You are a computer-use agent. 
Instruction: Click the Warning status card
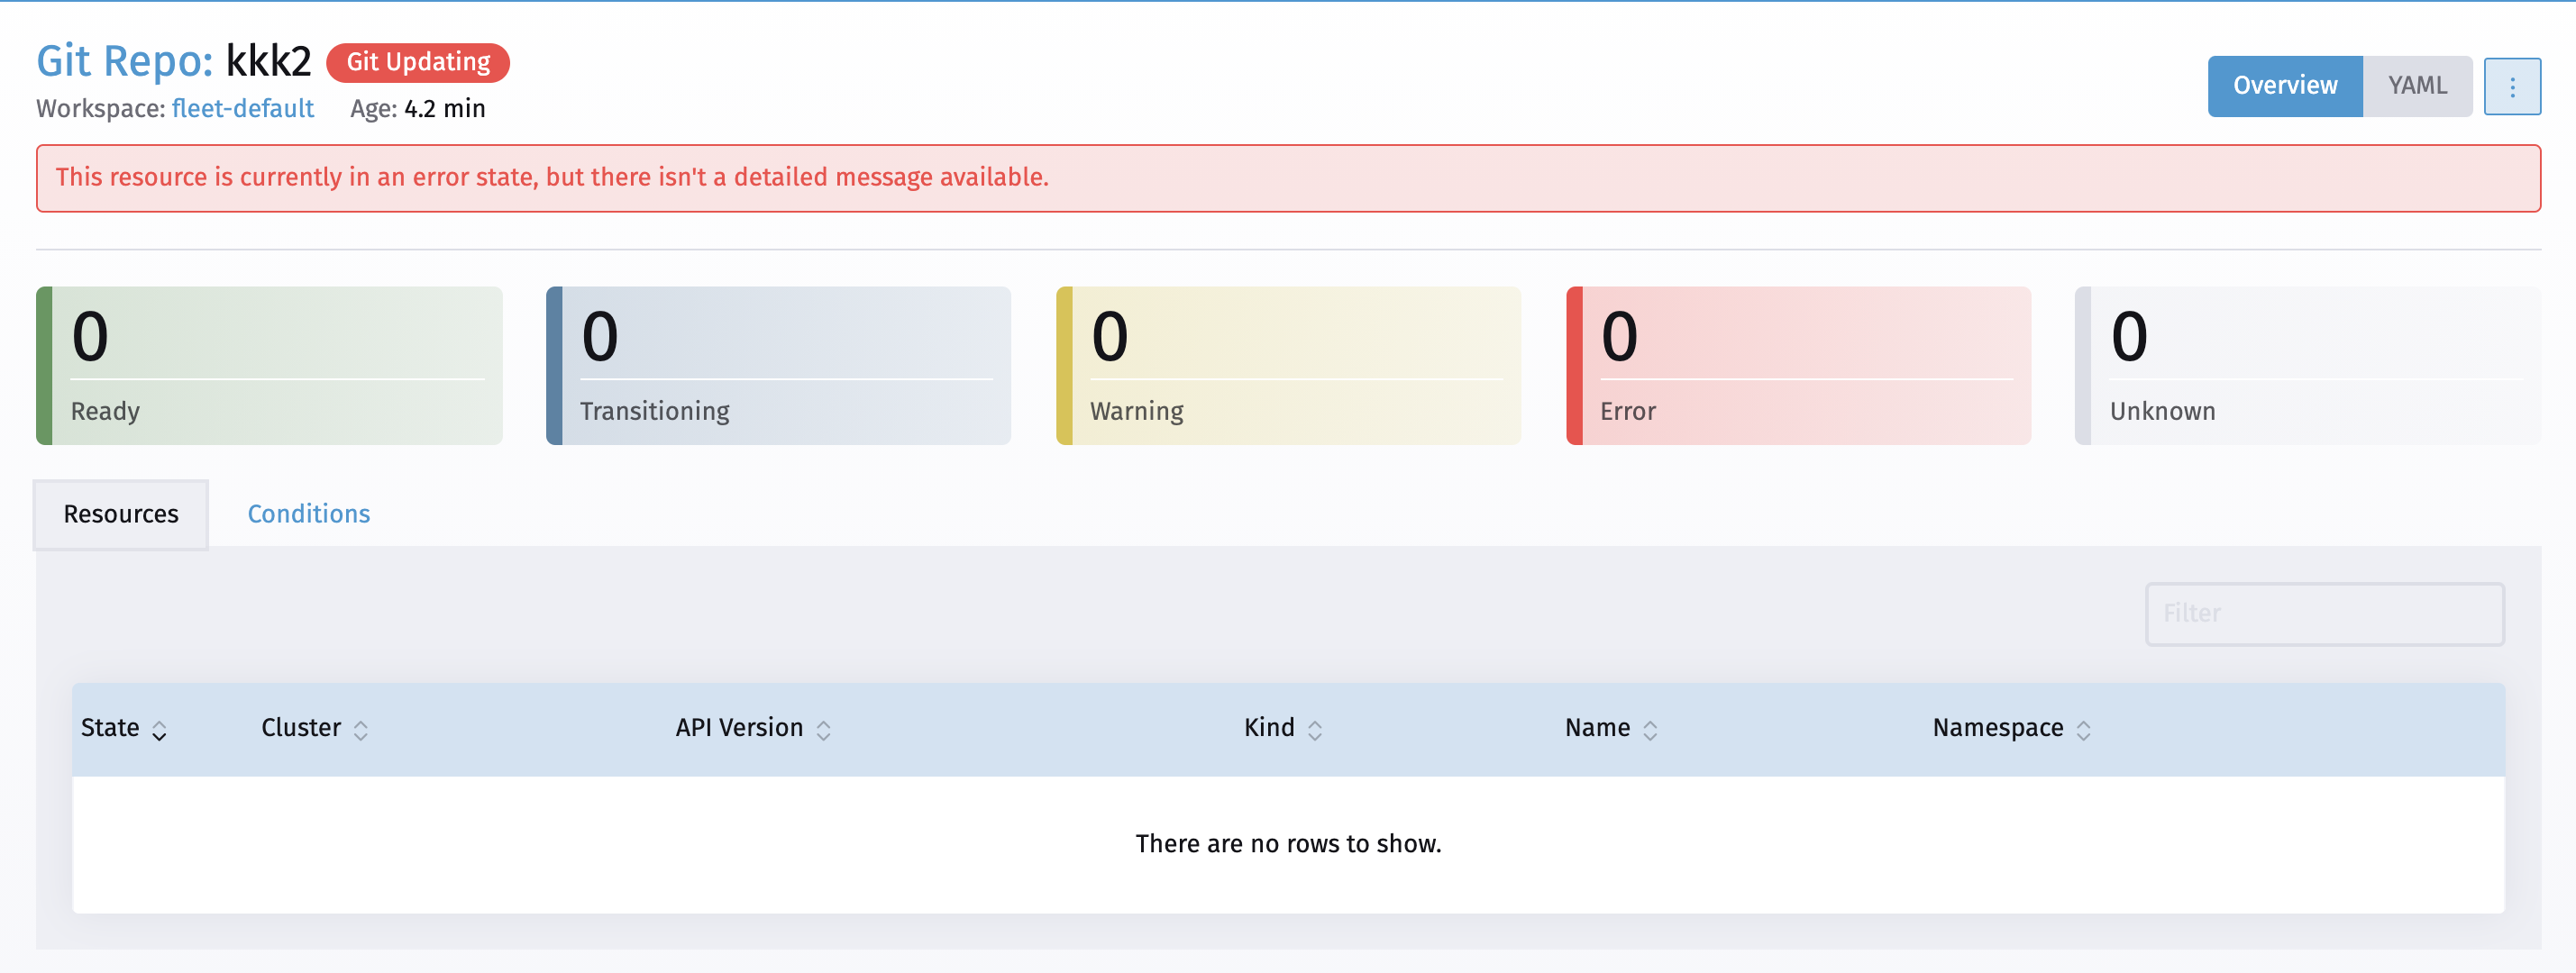pyautogui.click(x=1288, y=365)
